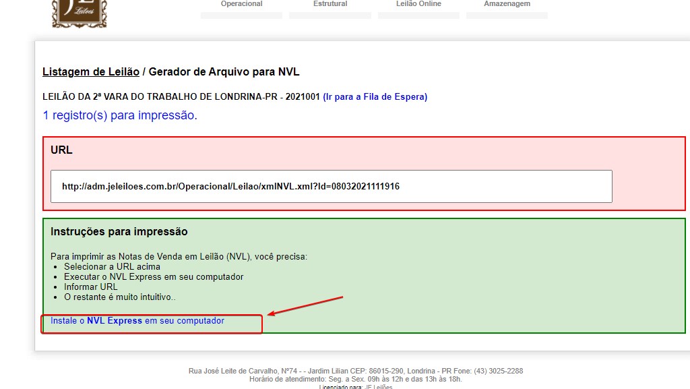
Task: Click the 'Horário de atendimento' footer line
Action: coord(355,379)
